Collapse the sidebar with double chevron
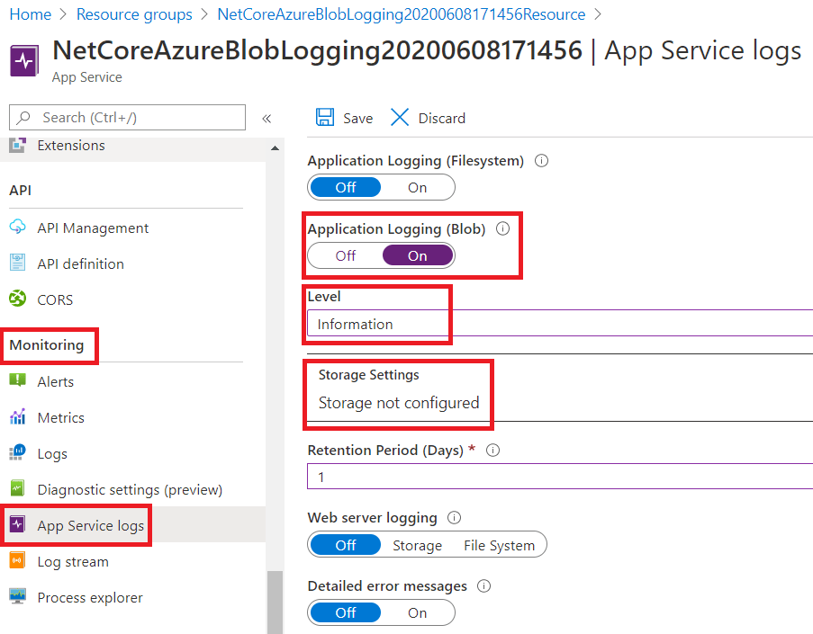The width and height of the screenshot is (813, 634). tap(266, 118)
